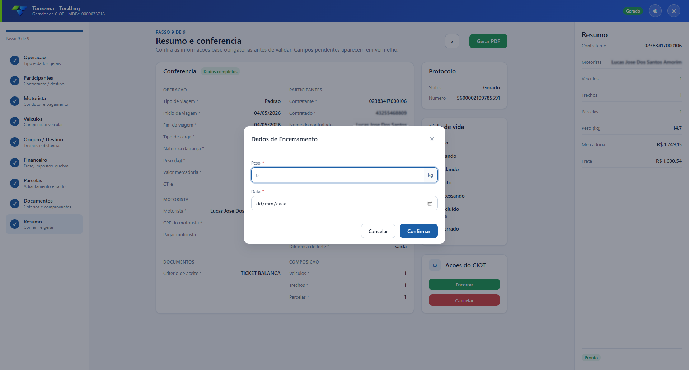Click the Dados completos badge
689x370 pixels.
[x=220, y=72]
